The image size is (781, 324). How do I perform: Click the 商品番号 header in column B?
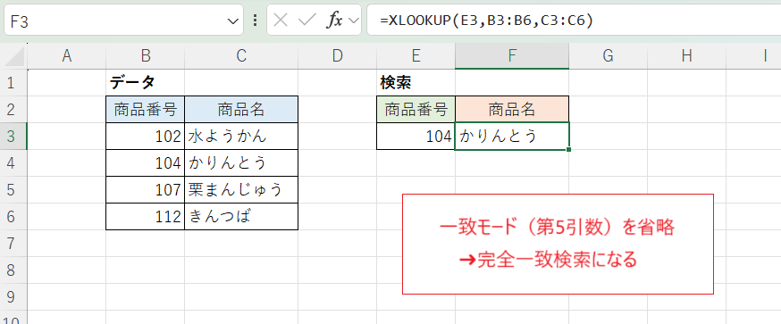[146, 110]
